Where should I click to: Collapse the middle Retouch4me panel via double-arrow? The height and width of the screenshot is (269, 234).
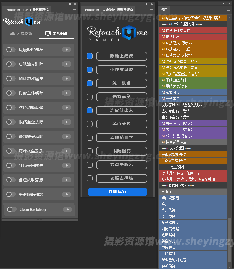147,4
